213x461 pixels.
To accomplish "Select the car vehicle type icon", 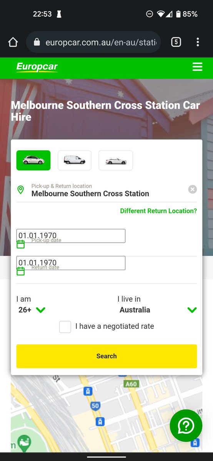I will tap(33, 160).
